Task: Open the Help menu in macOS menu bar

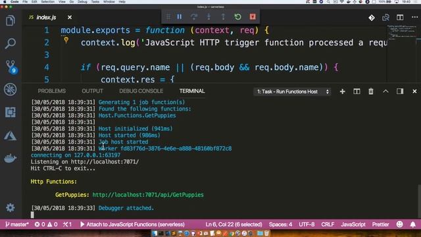Action: point(122,1)
